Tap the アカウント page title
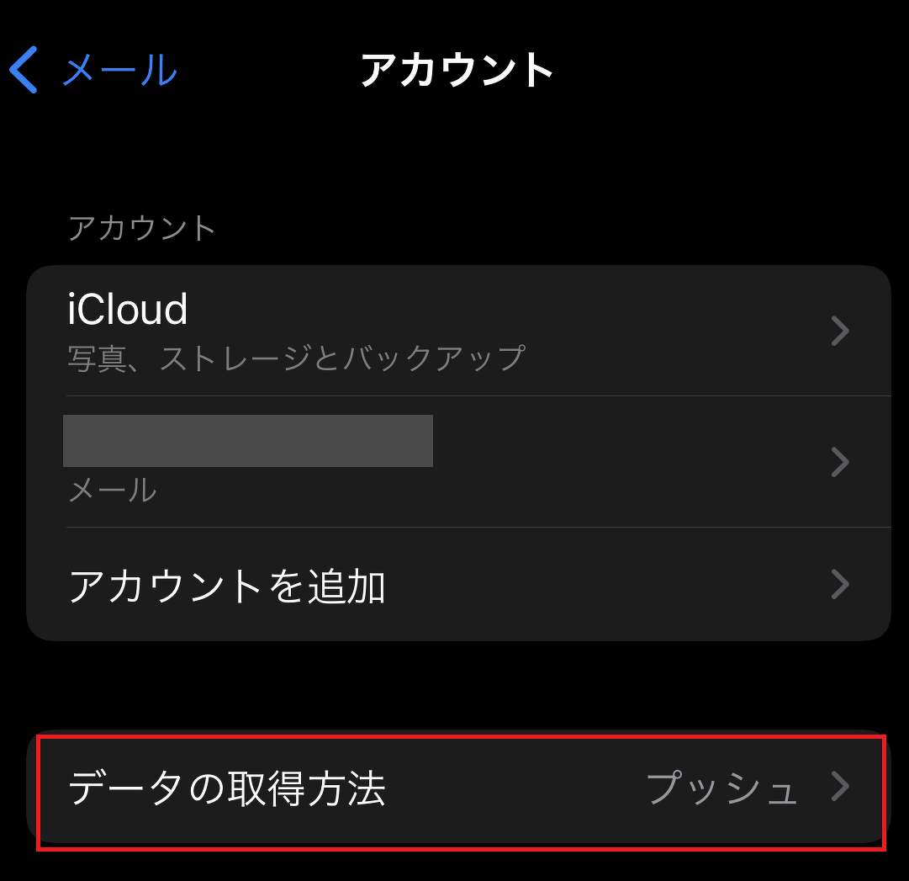The width and height of the screenshot is (909, 881). (x=457, y=70)
